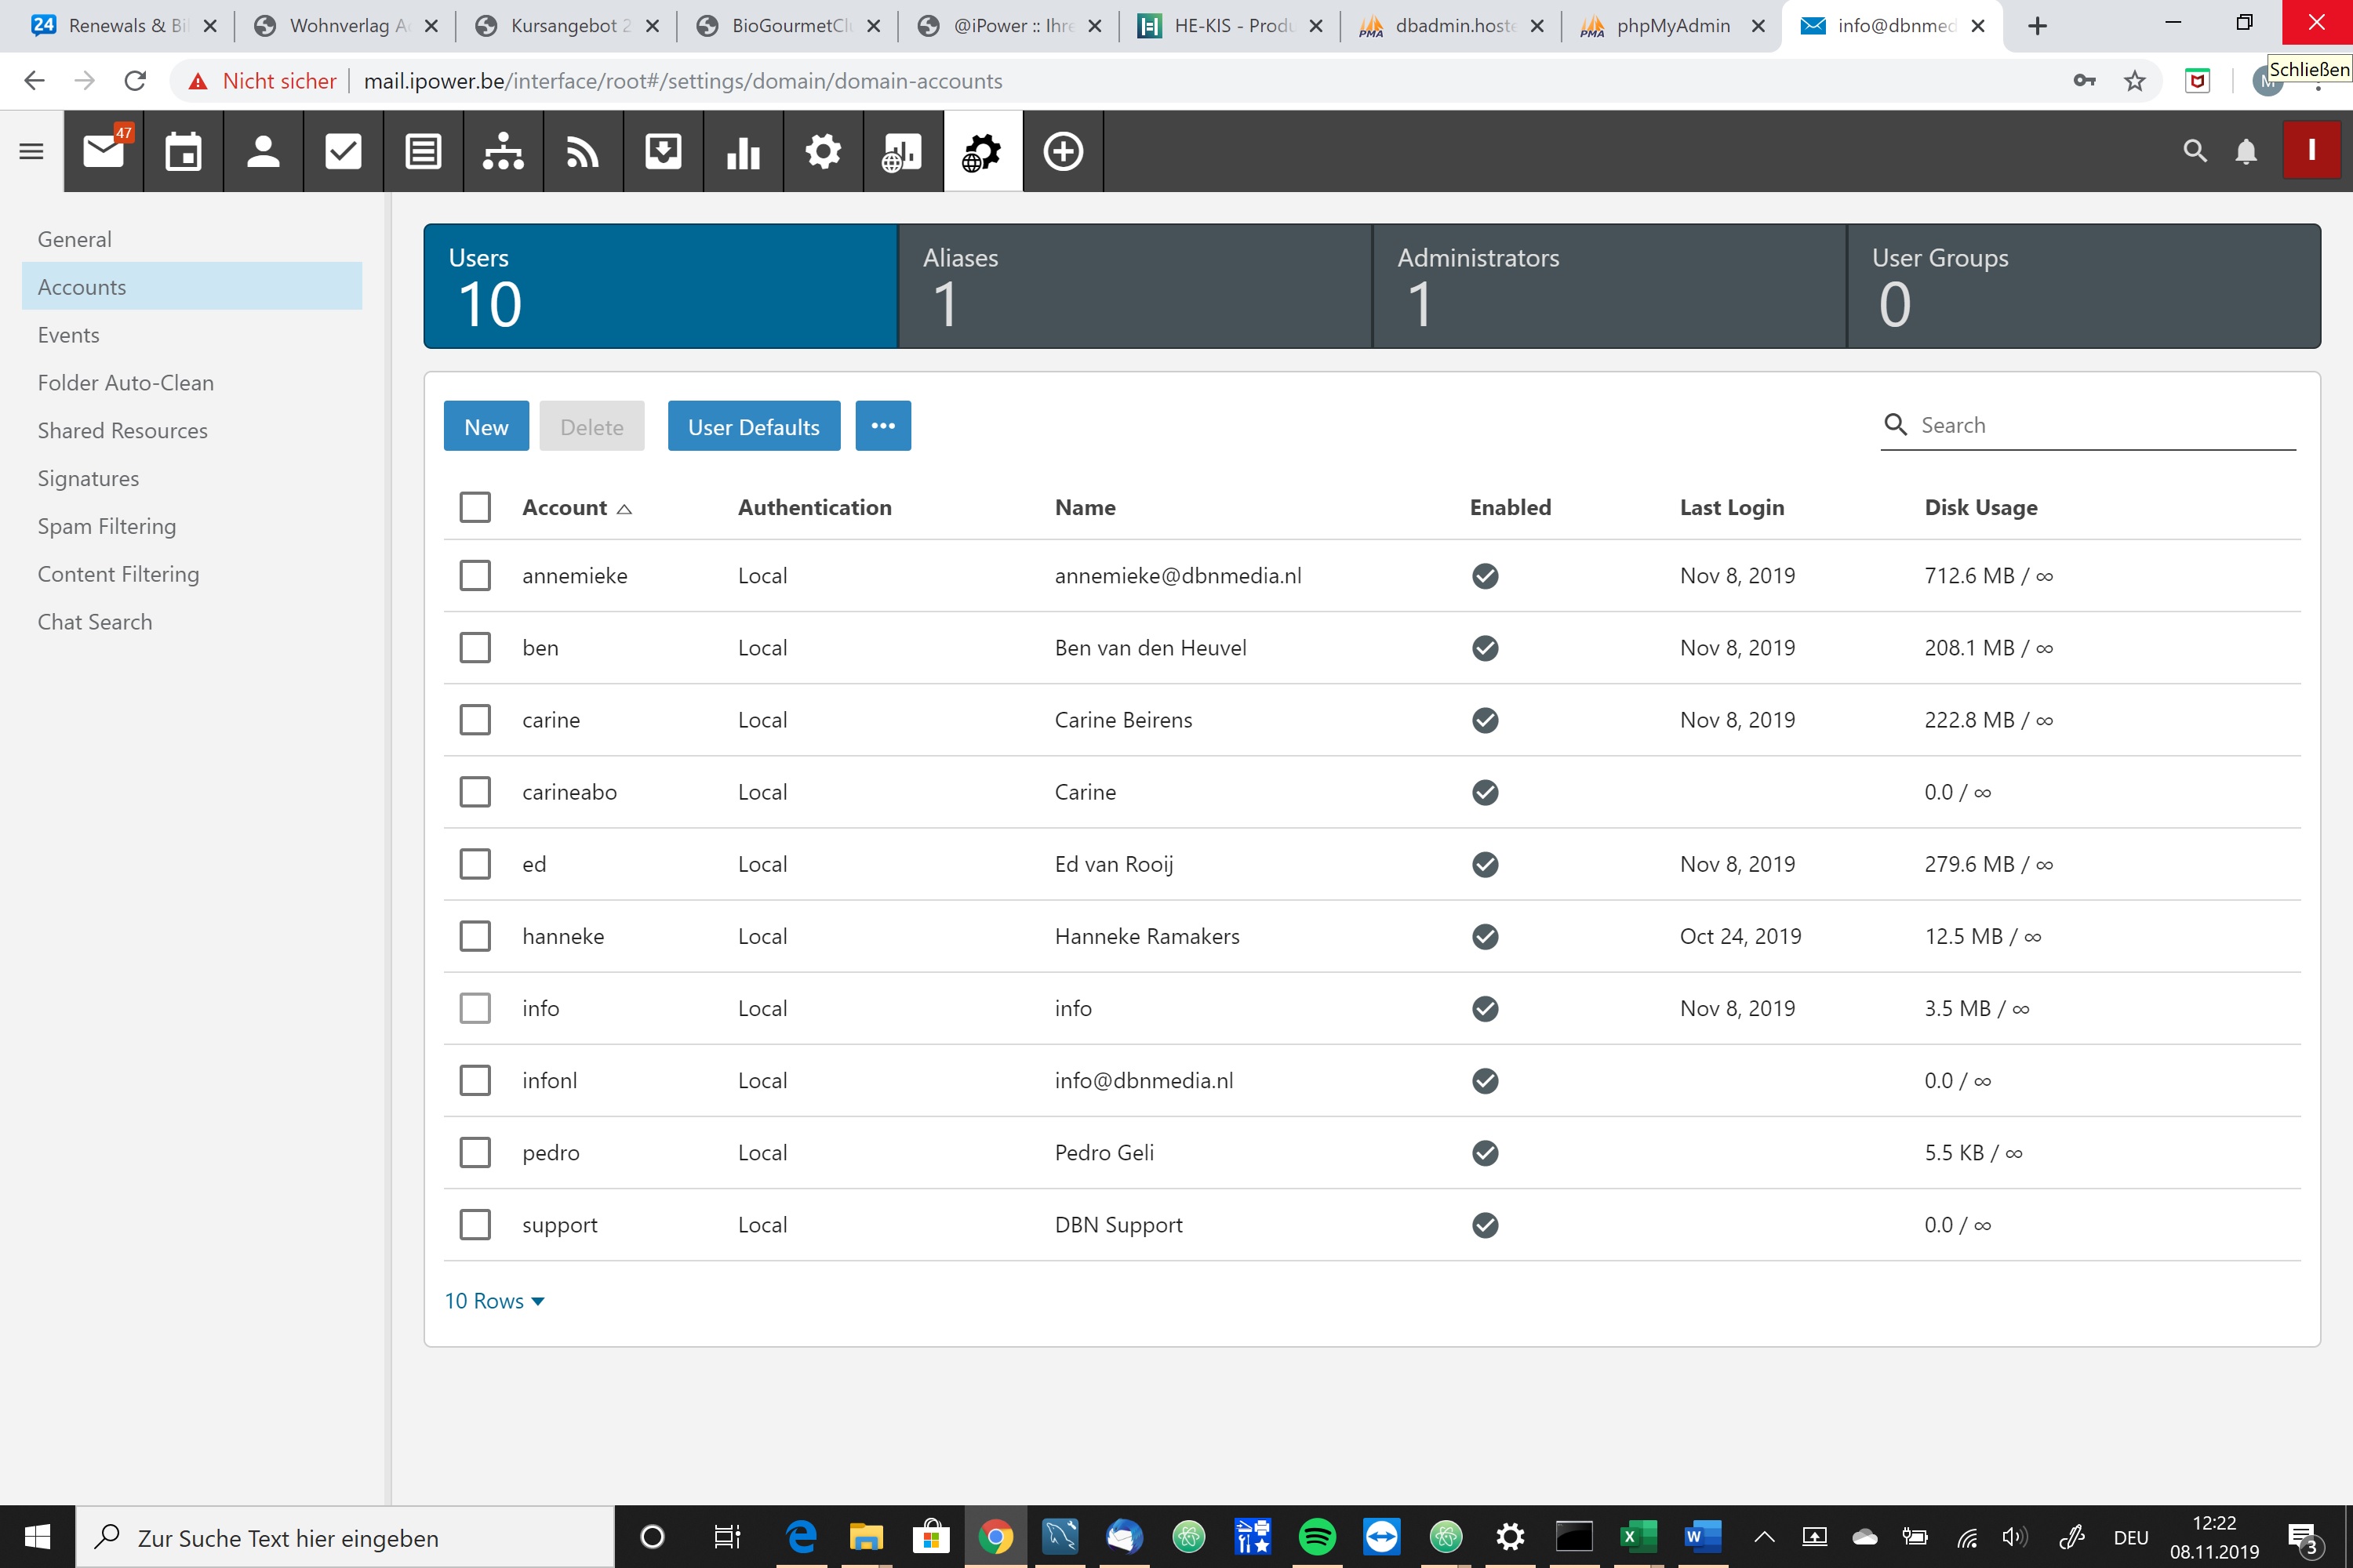This screenshot has height=1568, width=2353.
Task: Open the Notes icon in toolbar
Action: (424, 152)
